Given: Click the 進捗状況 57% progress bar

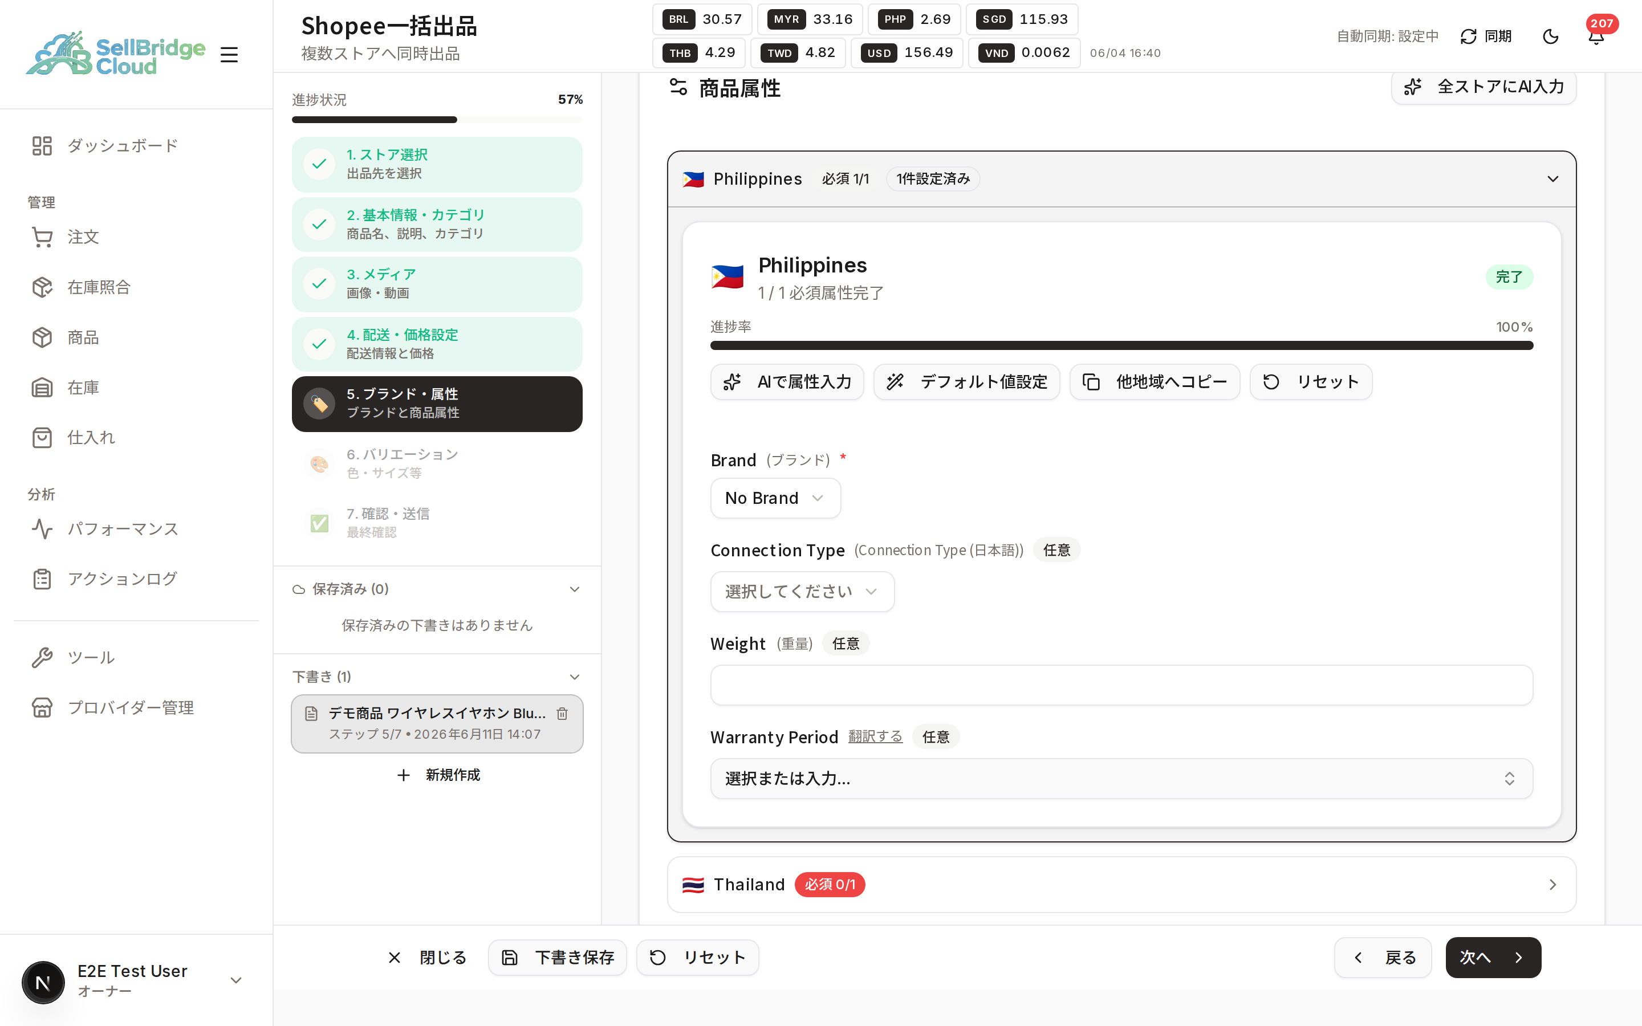Looking at the screenshot, I should 437,120.
